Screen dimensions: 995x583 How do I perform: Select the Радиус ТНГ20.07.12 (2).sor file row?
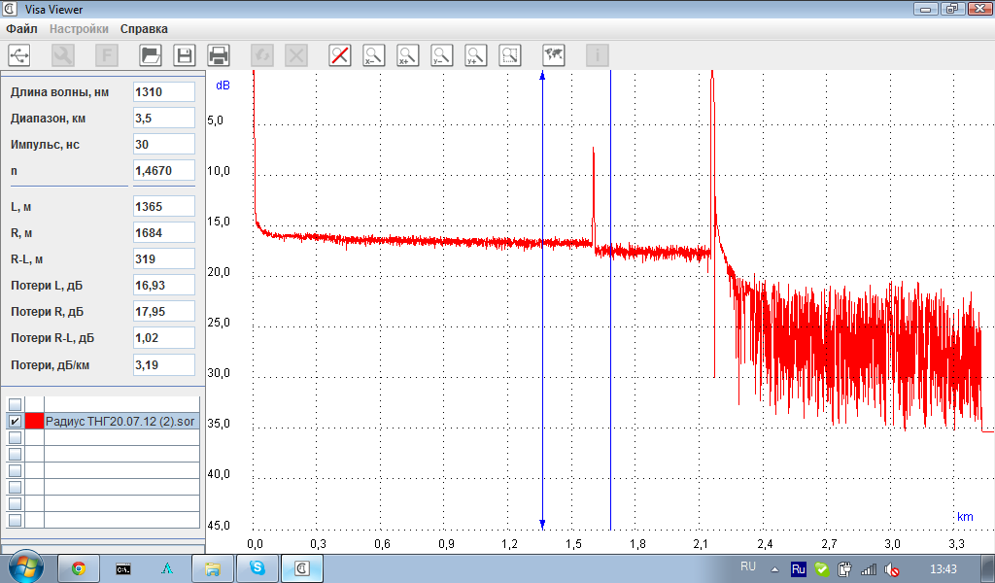[x=120, y=422]
